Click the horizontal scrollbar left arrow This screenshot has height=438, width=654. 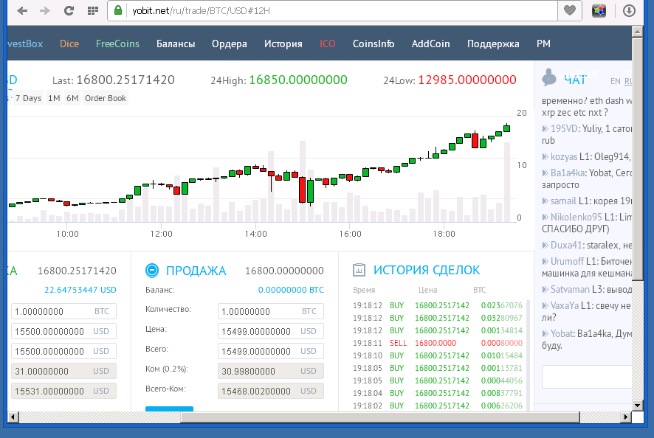point(13,417)
